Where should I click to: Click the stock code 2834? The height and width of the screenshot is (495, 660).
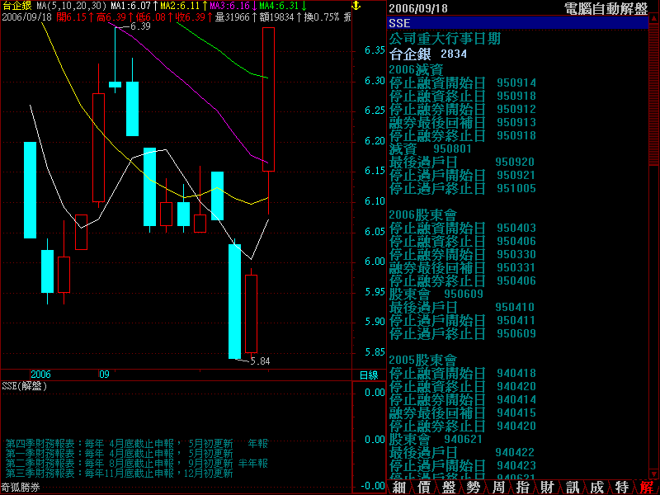(x=453, y=54)
